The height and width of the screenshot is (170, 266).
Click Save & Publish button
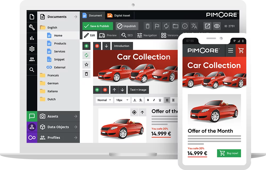(98, 26)
